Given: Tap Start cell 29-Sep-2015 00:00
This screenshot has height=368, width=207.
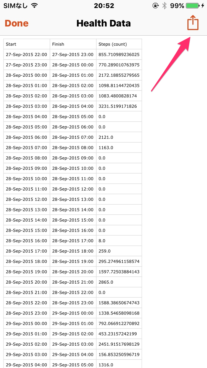Looking at the screenshot, I should pyautogui.click(x=27, y=324).
